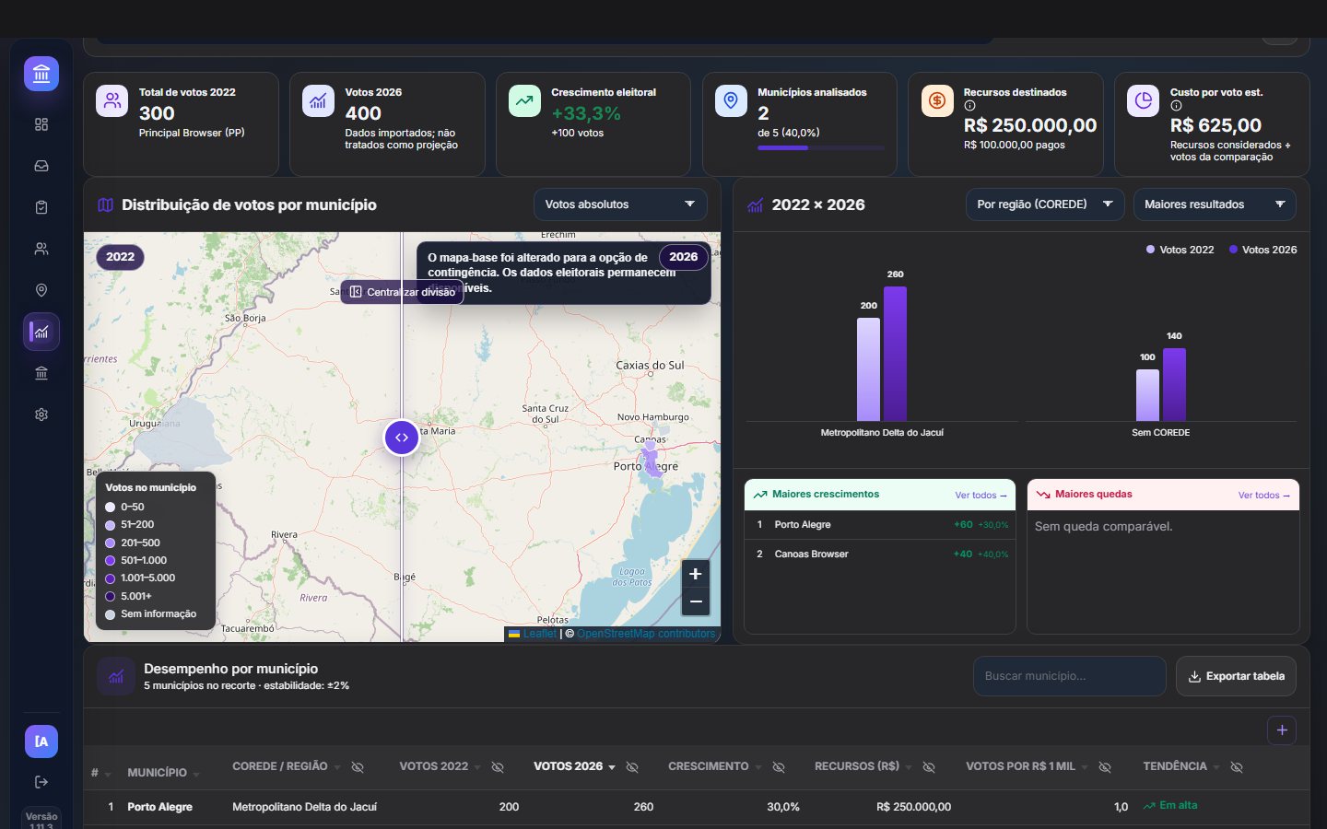Open the Maiores resultados dropdown

coord(1215,204)
